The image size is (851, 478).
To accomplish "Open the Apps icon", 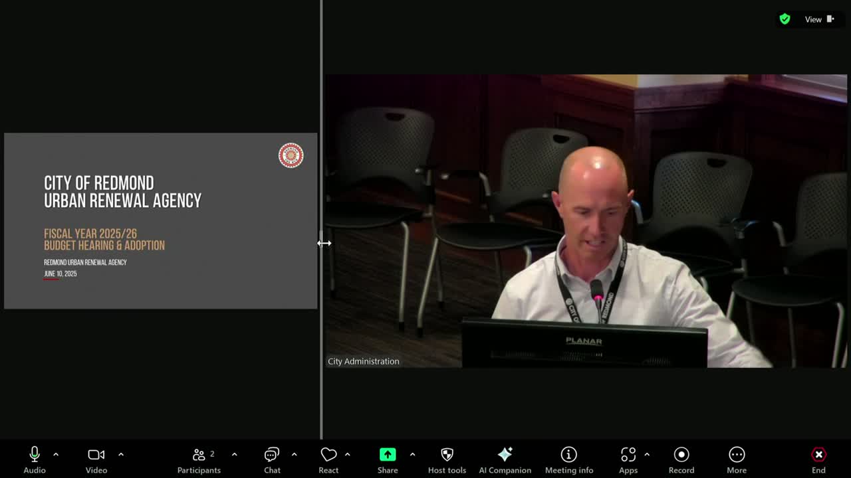I will tap(628, 455).
